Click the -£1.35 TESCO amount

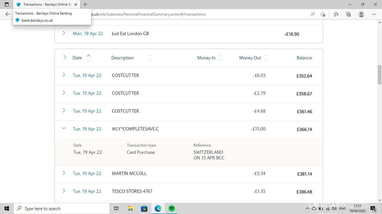pos(259,191)
